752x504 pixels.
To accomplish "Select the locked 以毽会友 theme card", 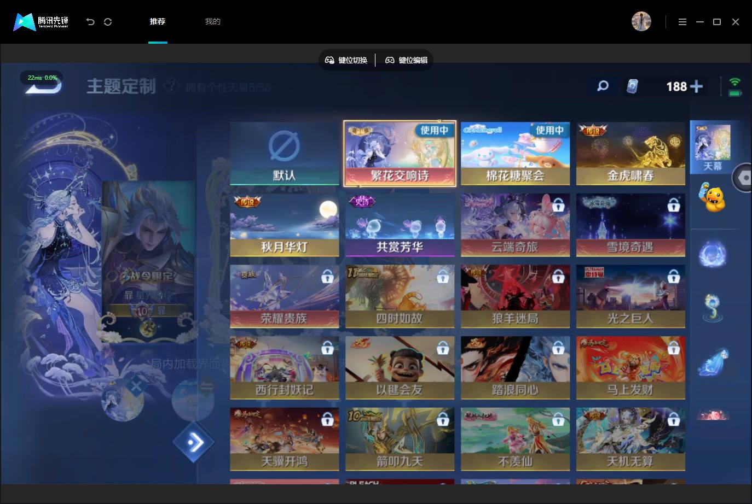I will (400, 368).
